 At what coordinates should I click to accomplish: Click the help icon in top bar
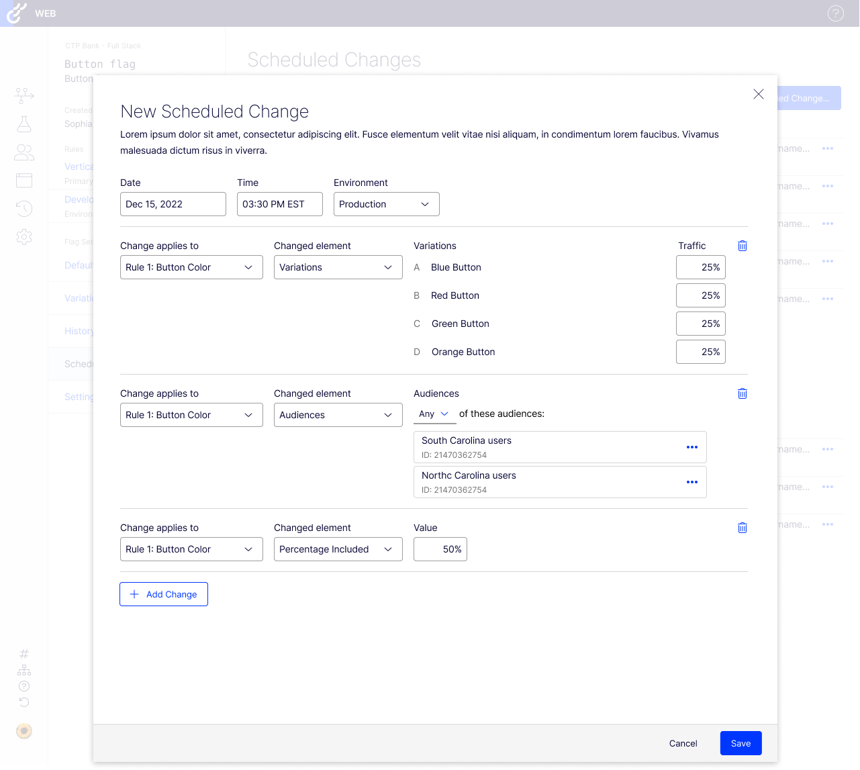click(x=836, y=13)
